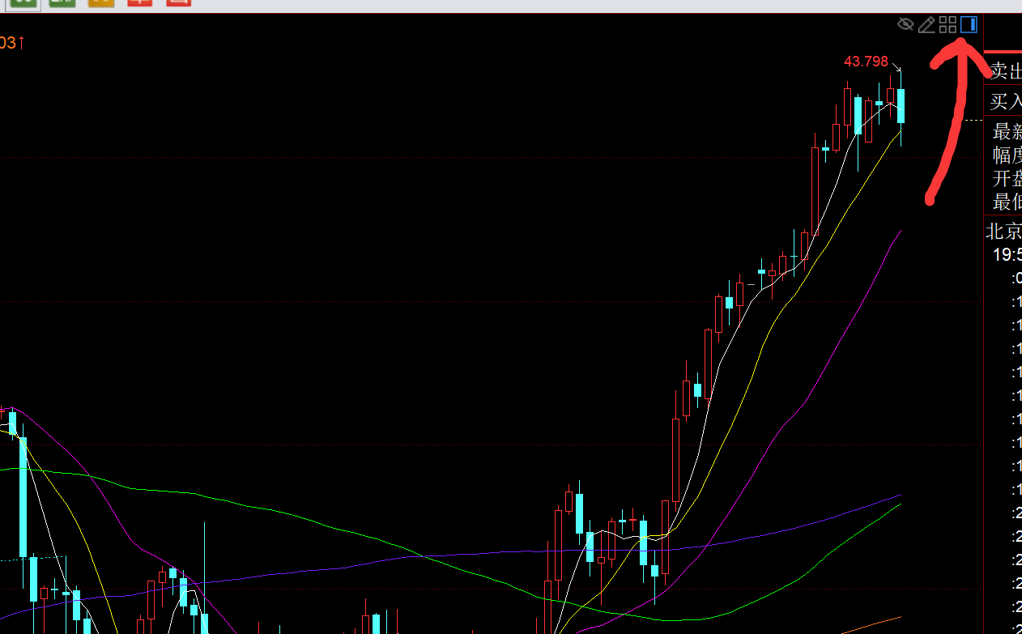Click the red button beside the yellow one
This screenshot has width=1022, height=634.
pyautogui.click(x=140, y=3)
